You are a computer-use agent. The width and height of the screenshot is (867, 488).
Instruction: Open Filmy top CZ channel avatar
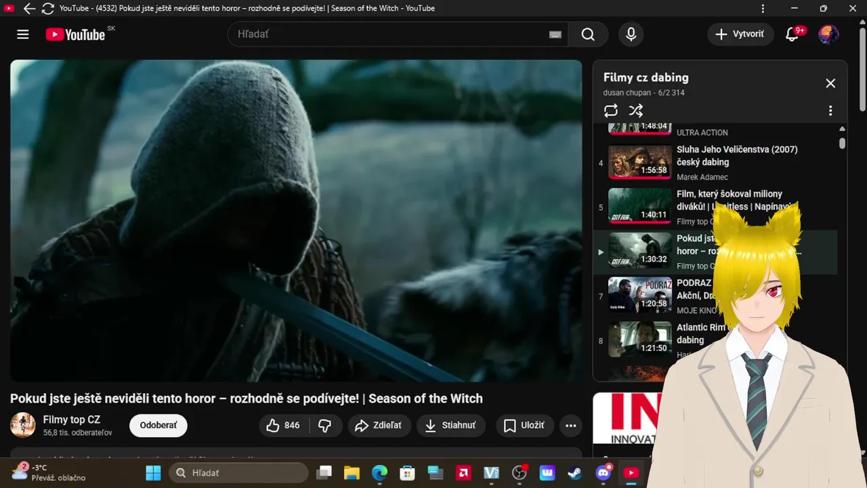pyautogui.click(x=22, y=425)
